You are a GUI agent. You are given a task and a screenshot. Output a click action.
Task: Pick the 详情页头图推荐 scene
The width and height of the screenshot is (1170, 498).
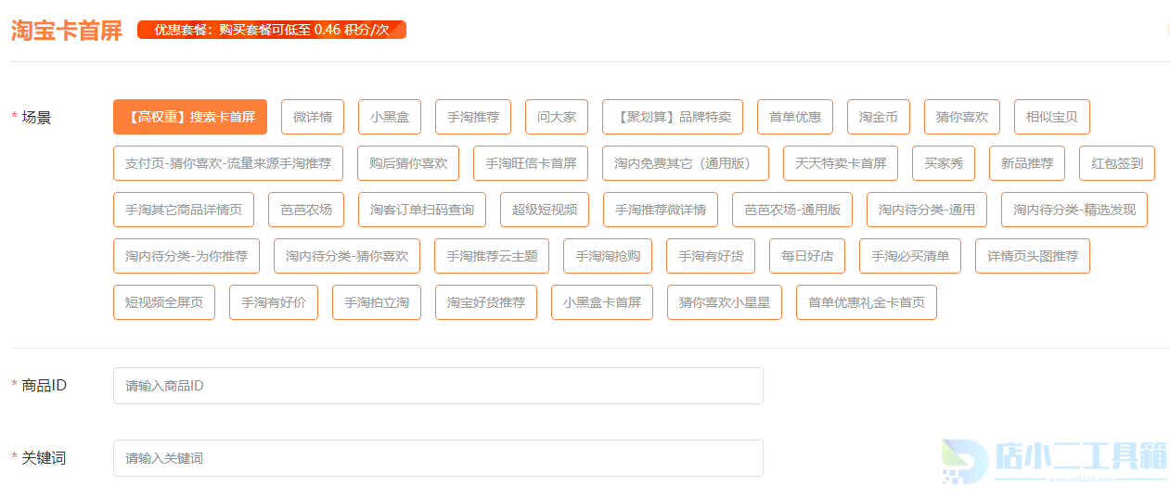1033,256
